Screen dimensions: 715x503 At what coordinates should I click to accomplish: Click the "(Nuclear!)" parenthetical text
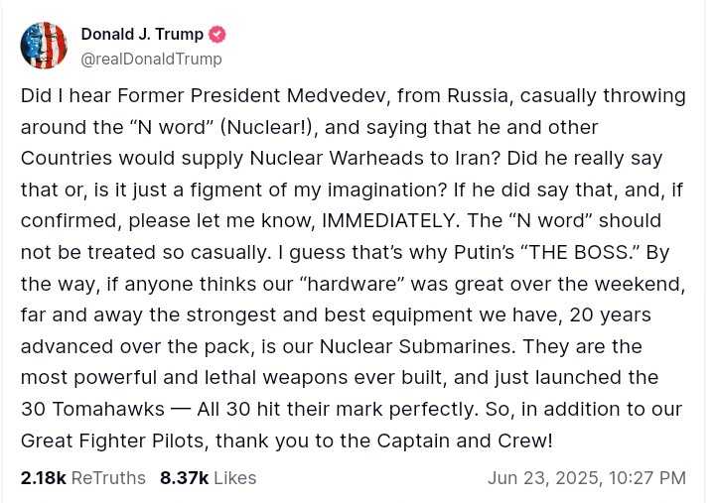[x=268, y=128]
